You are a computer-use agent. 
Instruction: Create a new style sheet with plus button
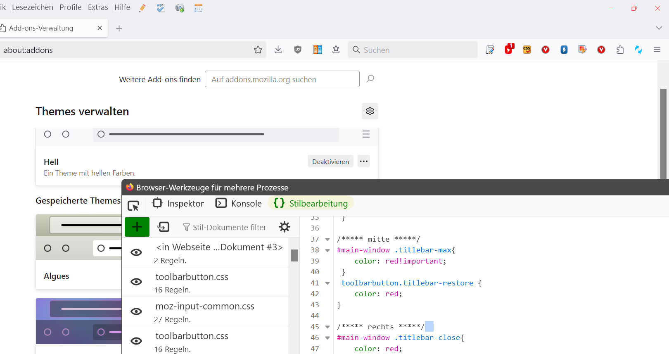137,227
